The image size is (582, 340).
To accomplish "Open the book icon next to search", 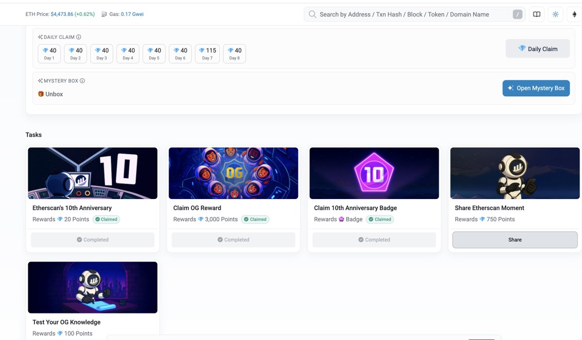I will (537, 15).
